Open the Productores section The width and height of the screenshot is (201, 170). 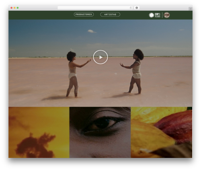coord(84,14)
